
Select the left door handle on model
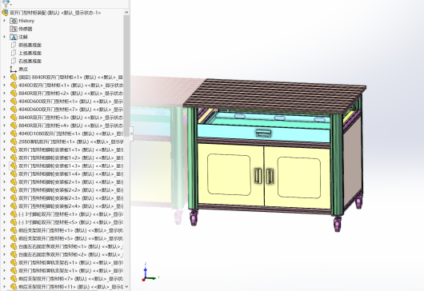(258, 176)
